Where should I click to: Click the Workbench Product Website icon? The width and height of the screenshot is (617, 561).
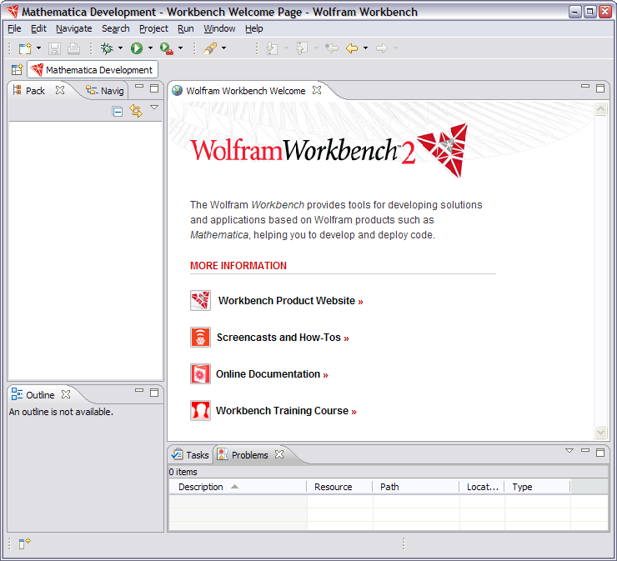[200, 301]
